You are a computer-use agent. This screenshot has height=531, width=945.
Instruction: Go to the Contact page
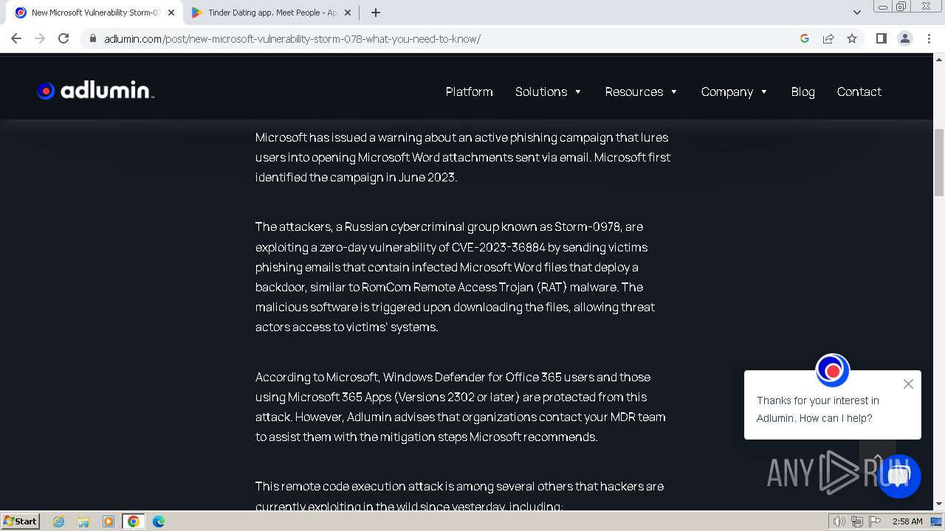pos(859,91)
